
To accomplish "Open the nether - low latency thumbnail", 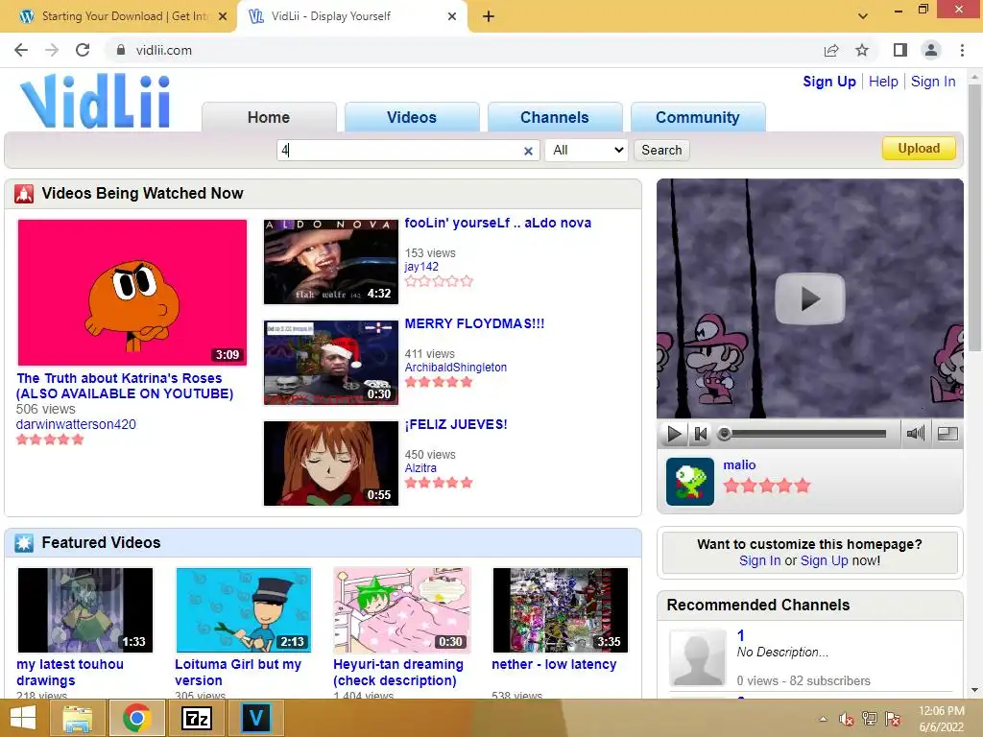I will click(561, 609).
